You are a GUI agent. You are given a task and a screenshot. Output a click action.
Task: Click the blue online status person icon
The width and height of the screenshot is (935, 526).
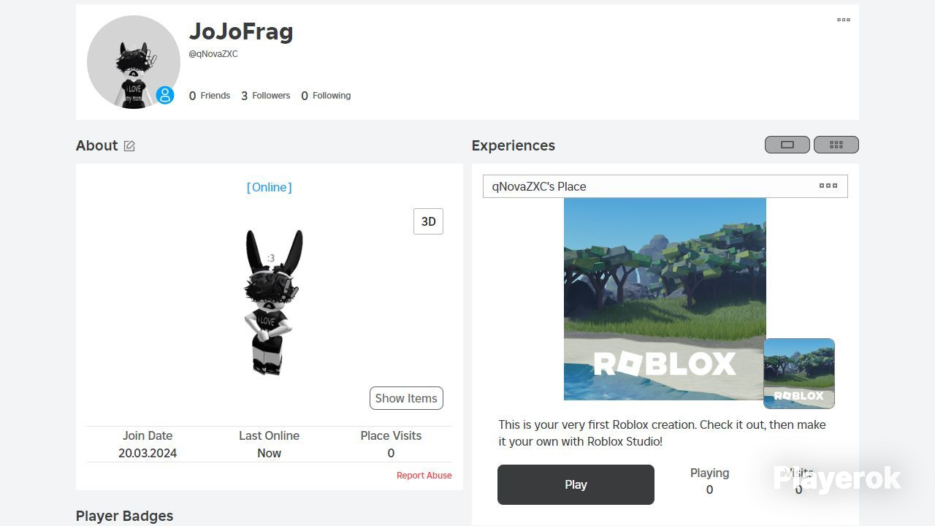point(165,95)
